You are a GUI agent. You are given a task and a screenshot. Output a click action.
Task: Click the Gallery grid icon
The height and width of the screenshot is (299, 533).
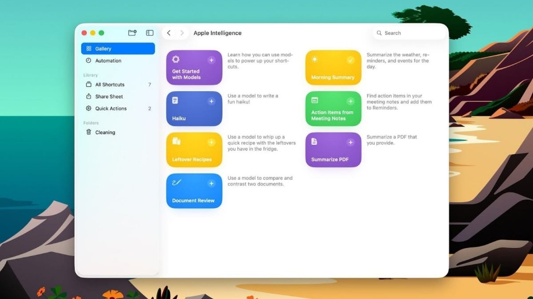[x=88, y=49]
